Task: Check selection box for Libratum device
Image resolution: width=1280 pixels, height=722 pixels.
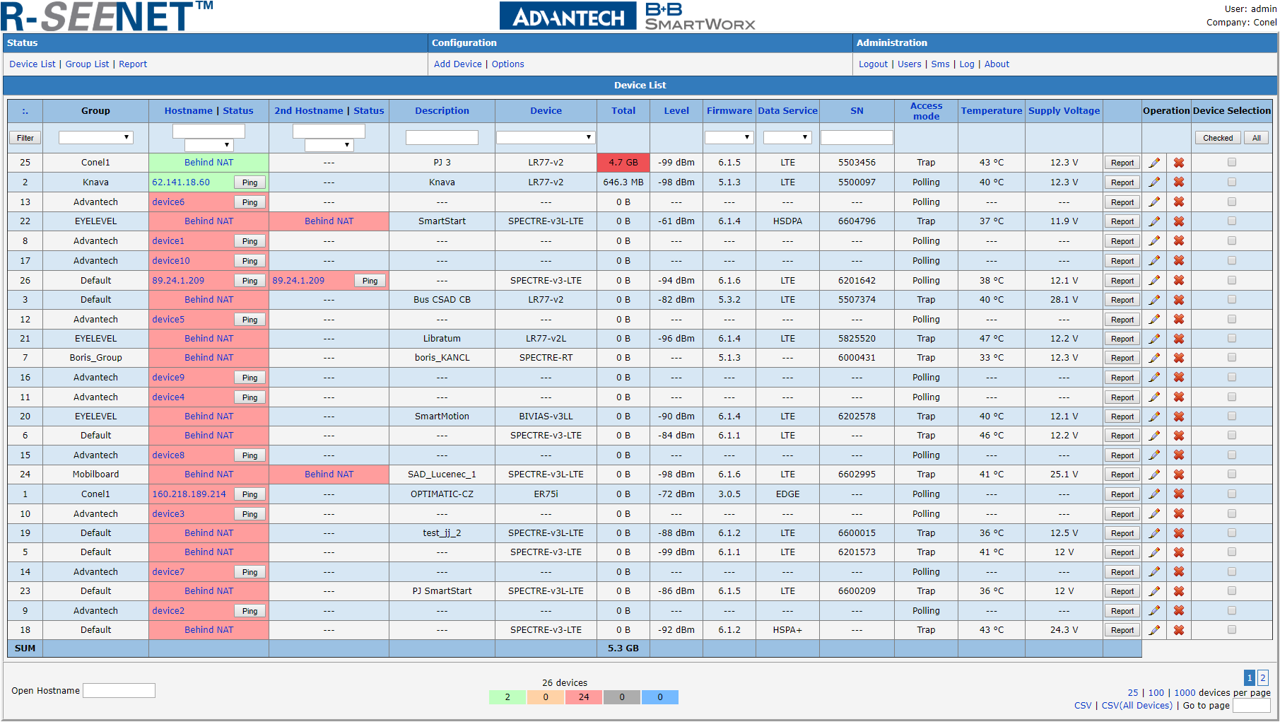Action: coord(1232,339)
